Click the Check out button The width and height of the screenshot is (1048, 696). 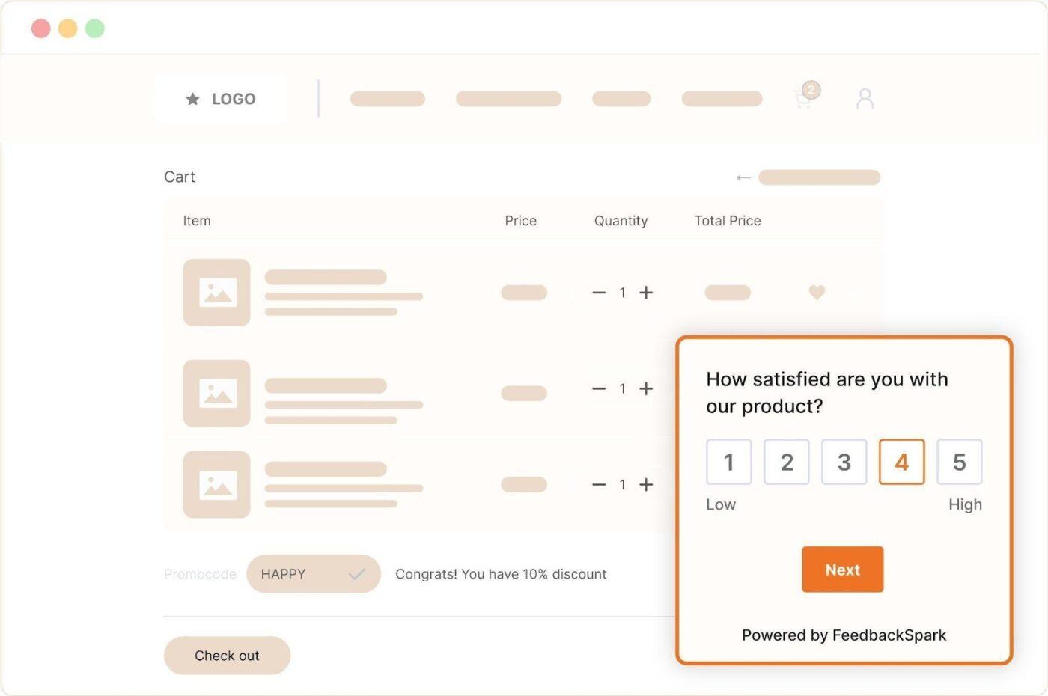(x=227, y=655)
